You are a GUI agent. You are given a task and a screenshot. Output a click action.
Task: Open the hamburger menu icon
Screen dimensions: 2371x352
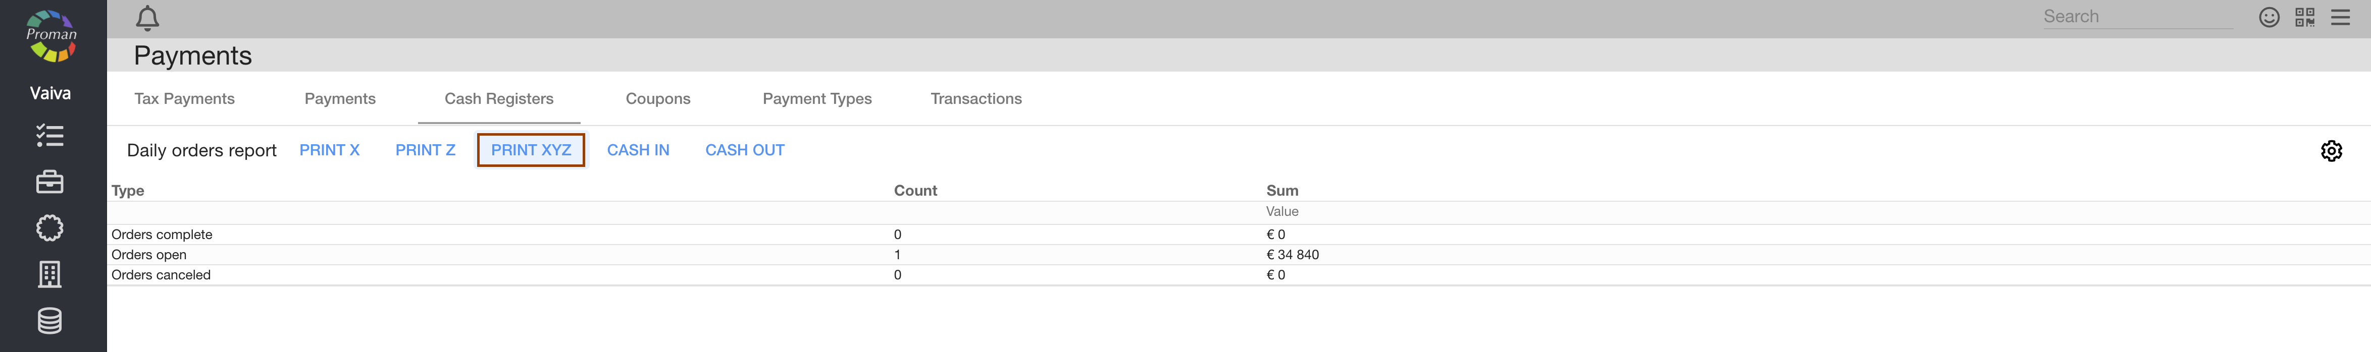coord(2340,18)
